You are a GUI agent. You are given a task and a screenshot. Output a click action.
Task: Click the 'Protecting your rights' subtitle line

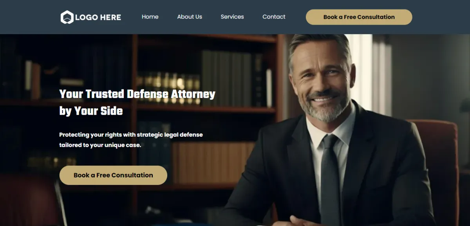pos(131,135)
